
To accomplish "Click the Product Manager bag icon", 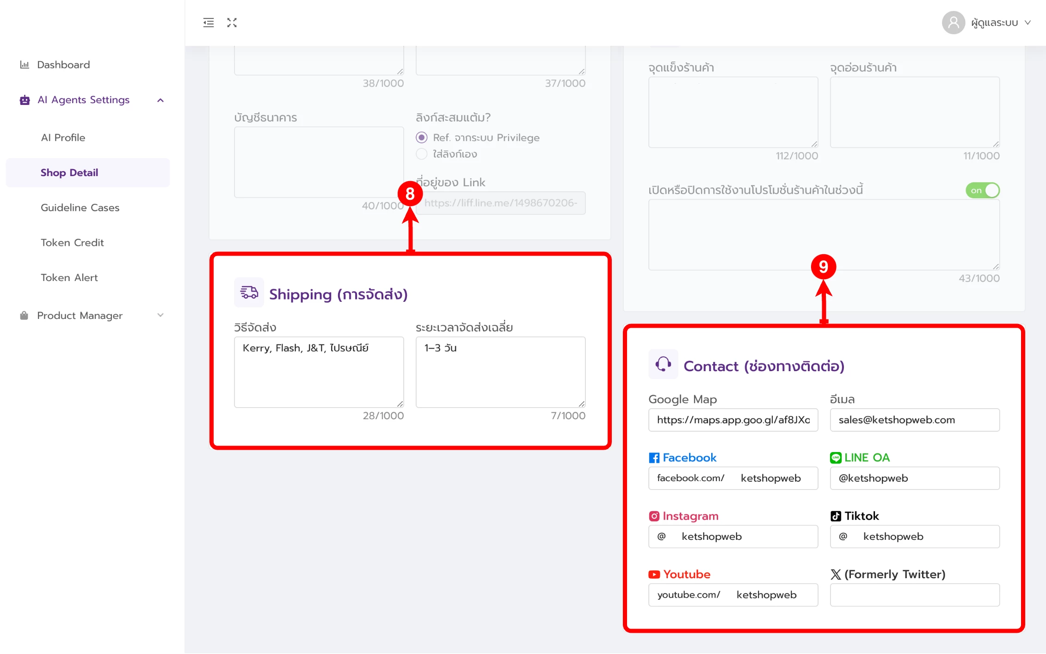I will click(24, 316).
